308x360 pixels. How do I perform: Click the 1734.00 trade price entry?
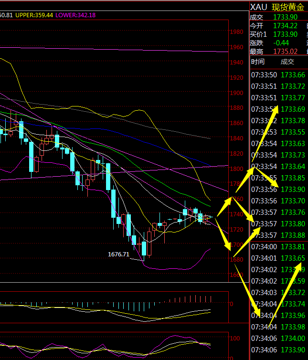pyautogui.click(x=293, y=339)
